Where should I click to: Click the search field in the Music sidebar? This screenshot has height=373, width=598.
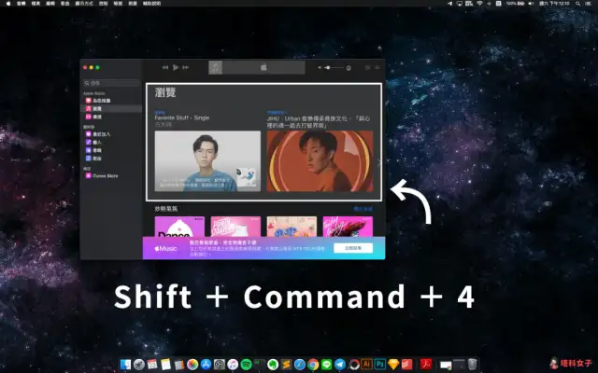coord(111,83)
